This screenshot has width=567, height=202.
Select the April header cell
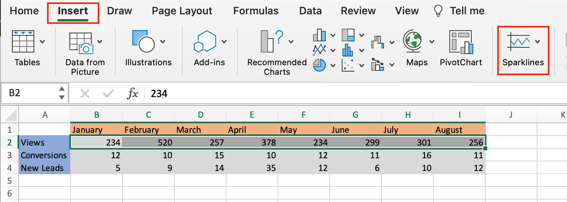252,130
